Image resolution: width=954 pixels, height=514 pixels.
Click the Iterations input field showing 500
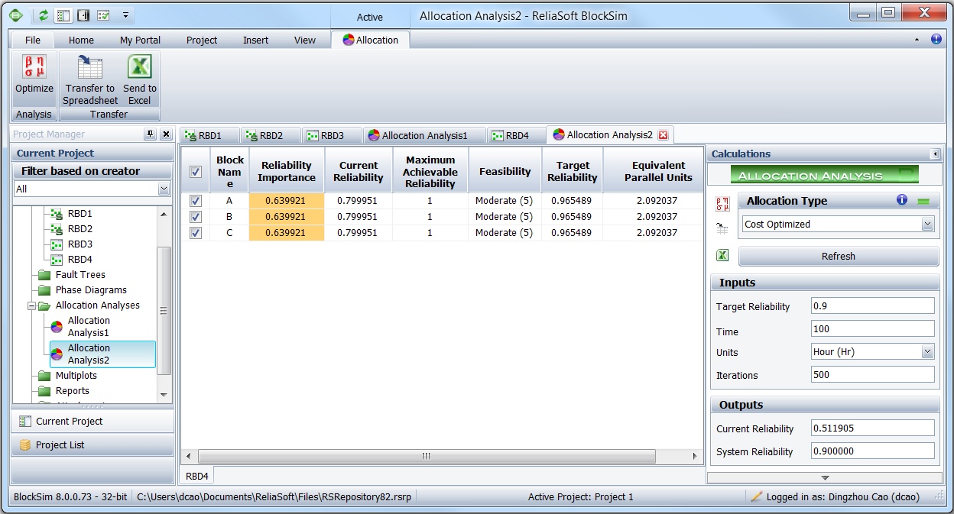tap(873, 374)
